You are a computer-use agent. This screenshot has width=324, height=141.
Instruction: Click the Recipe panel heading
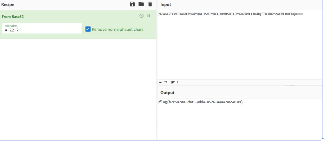click(x=8, y=4)
